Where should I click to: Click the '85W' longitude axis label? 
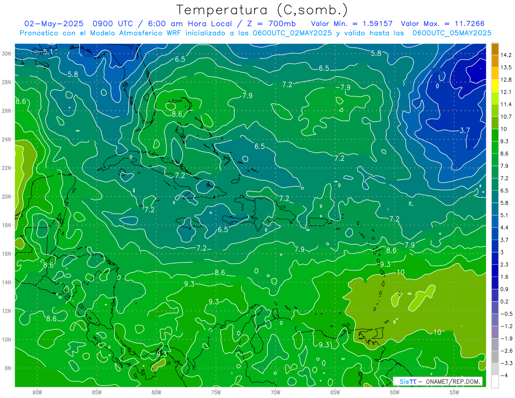tap(97, 392)
